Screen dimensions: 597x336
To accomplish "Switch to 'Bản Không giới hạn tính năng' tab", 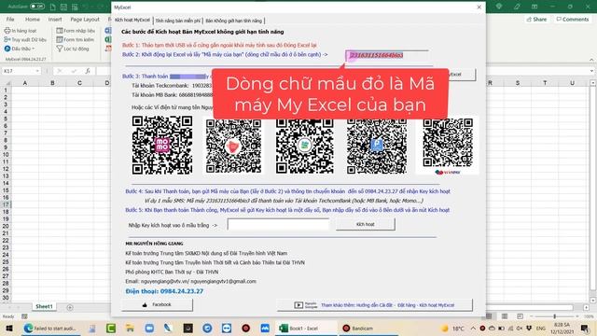I will pos(234,21).
